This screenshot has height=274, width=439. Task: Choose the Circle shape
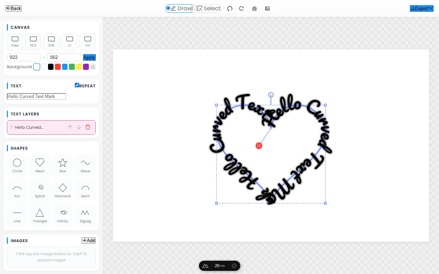click(x=17, y=165)
